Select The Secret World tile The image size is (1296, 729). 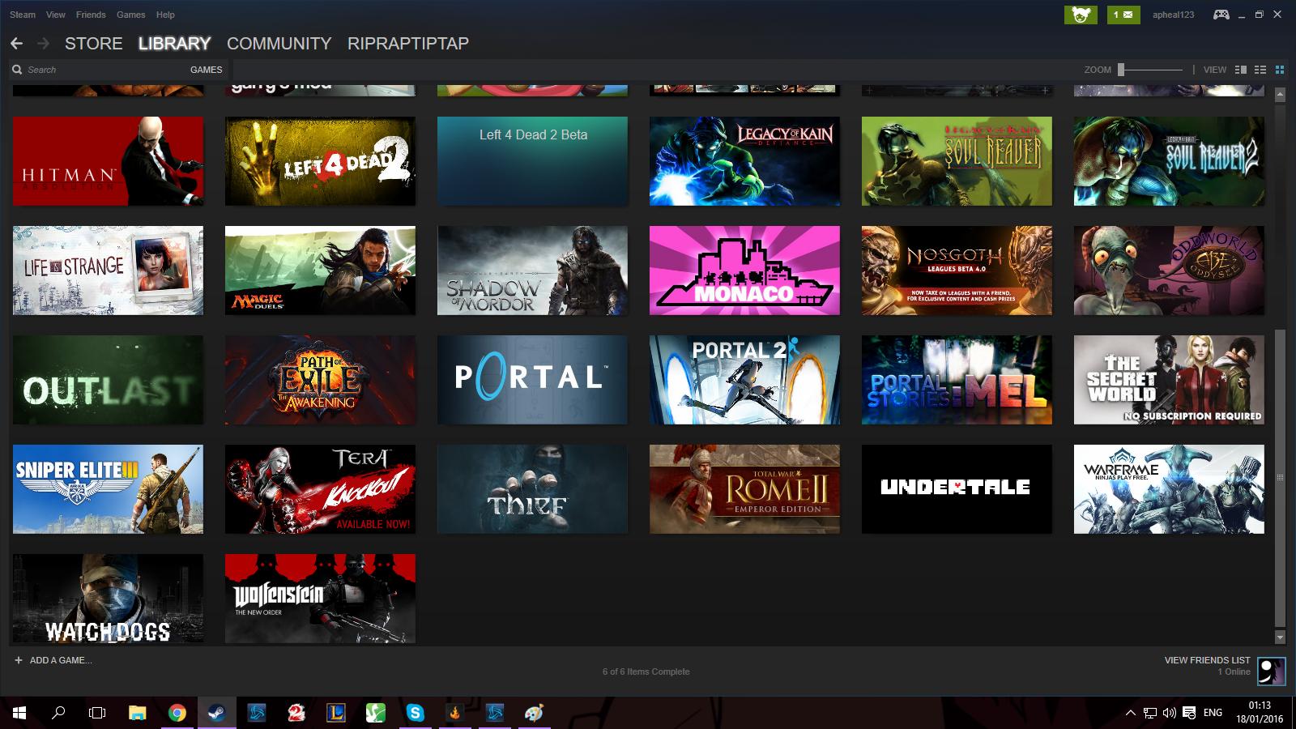click(x=1169, y=380)
